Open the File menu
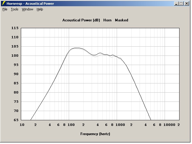Screen dimensions: 192x144 point(5,9)
